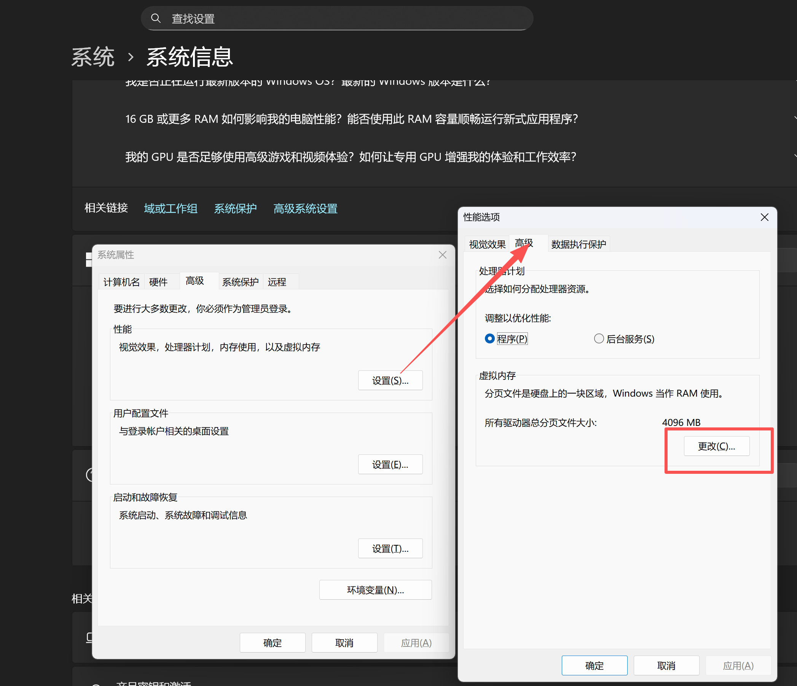Click 更改(C)... virtual memory button
Viewport: 797px width, 686px height.
pos(716,446)
